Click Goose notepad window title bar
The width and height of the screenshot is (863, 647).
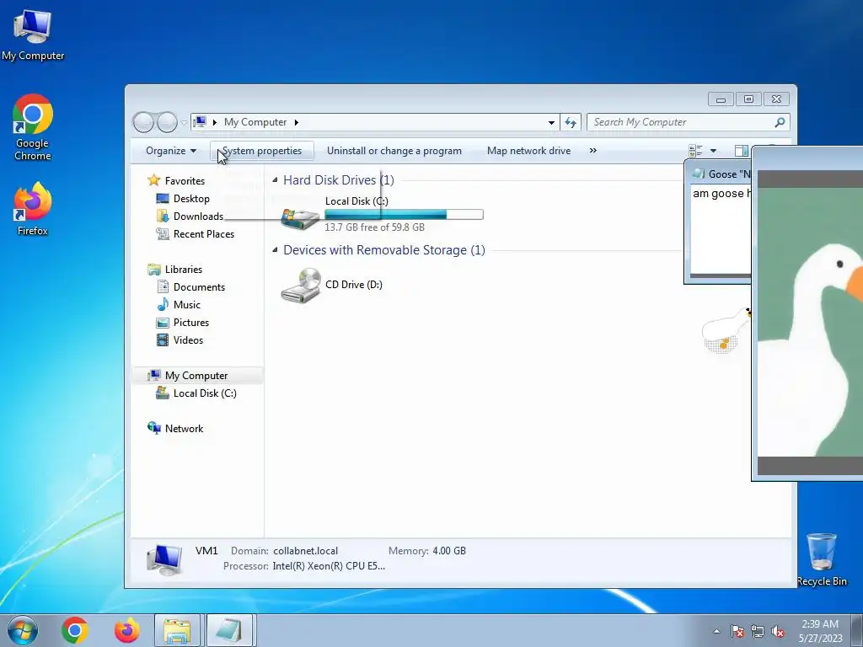[718, 174]
